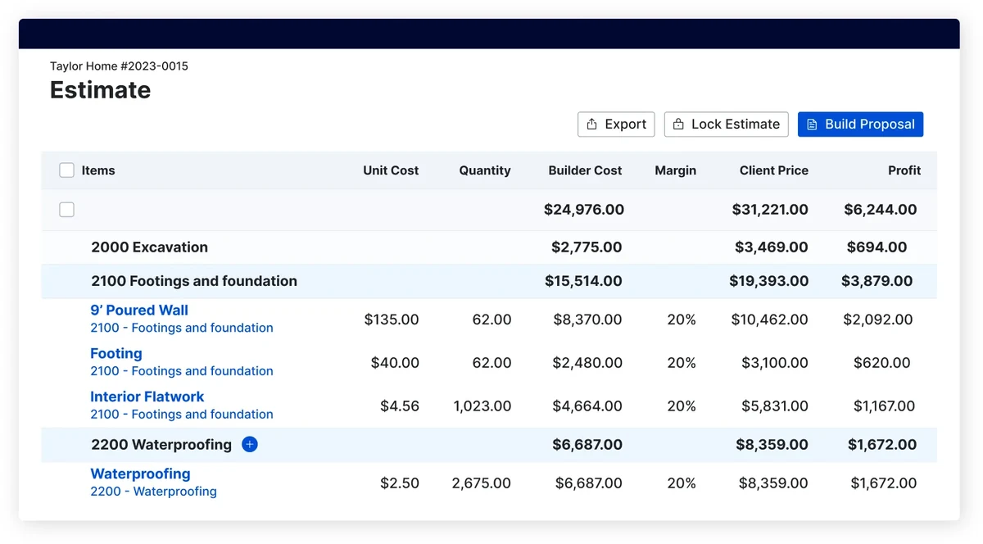Open the Waterproofing line item link
The height and width of the screenshot is (544, 983).
140,474
